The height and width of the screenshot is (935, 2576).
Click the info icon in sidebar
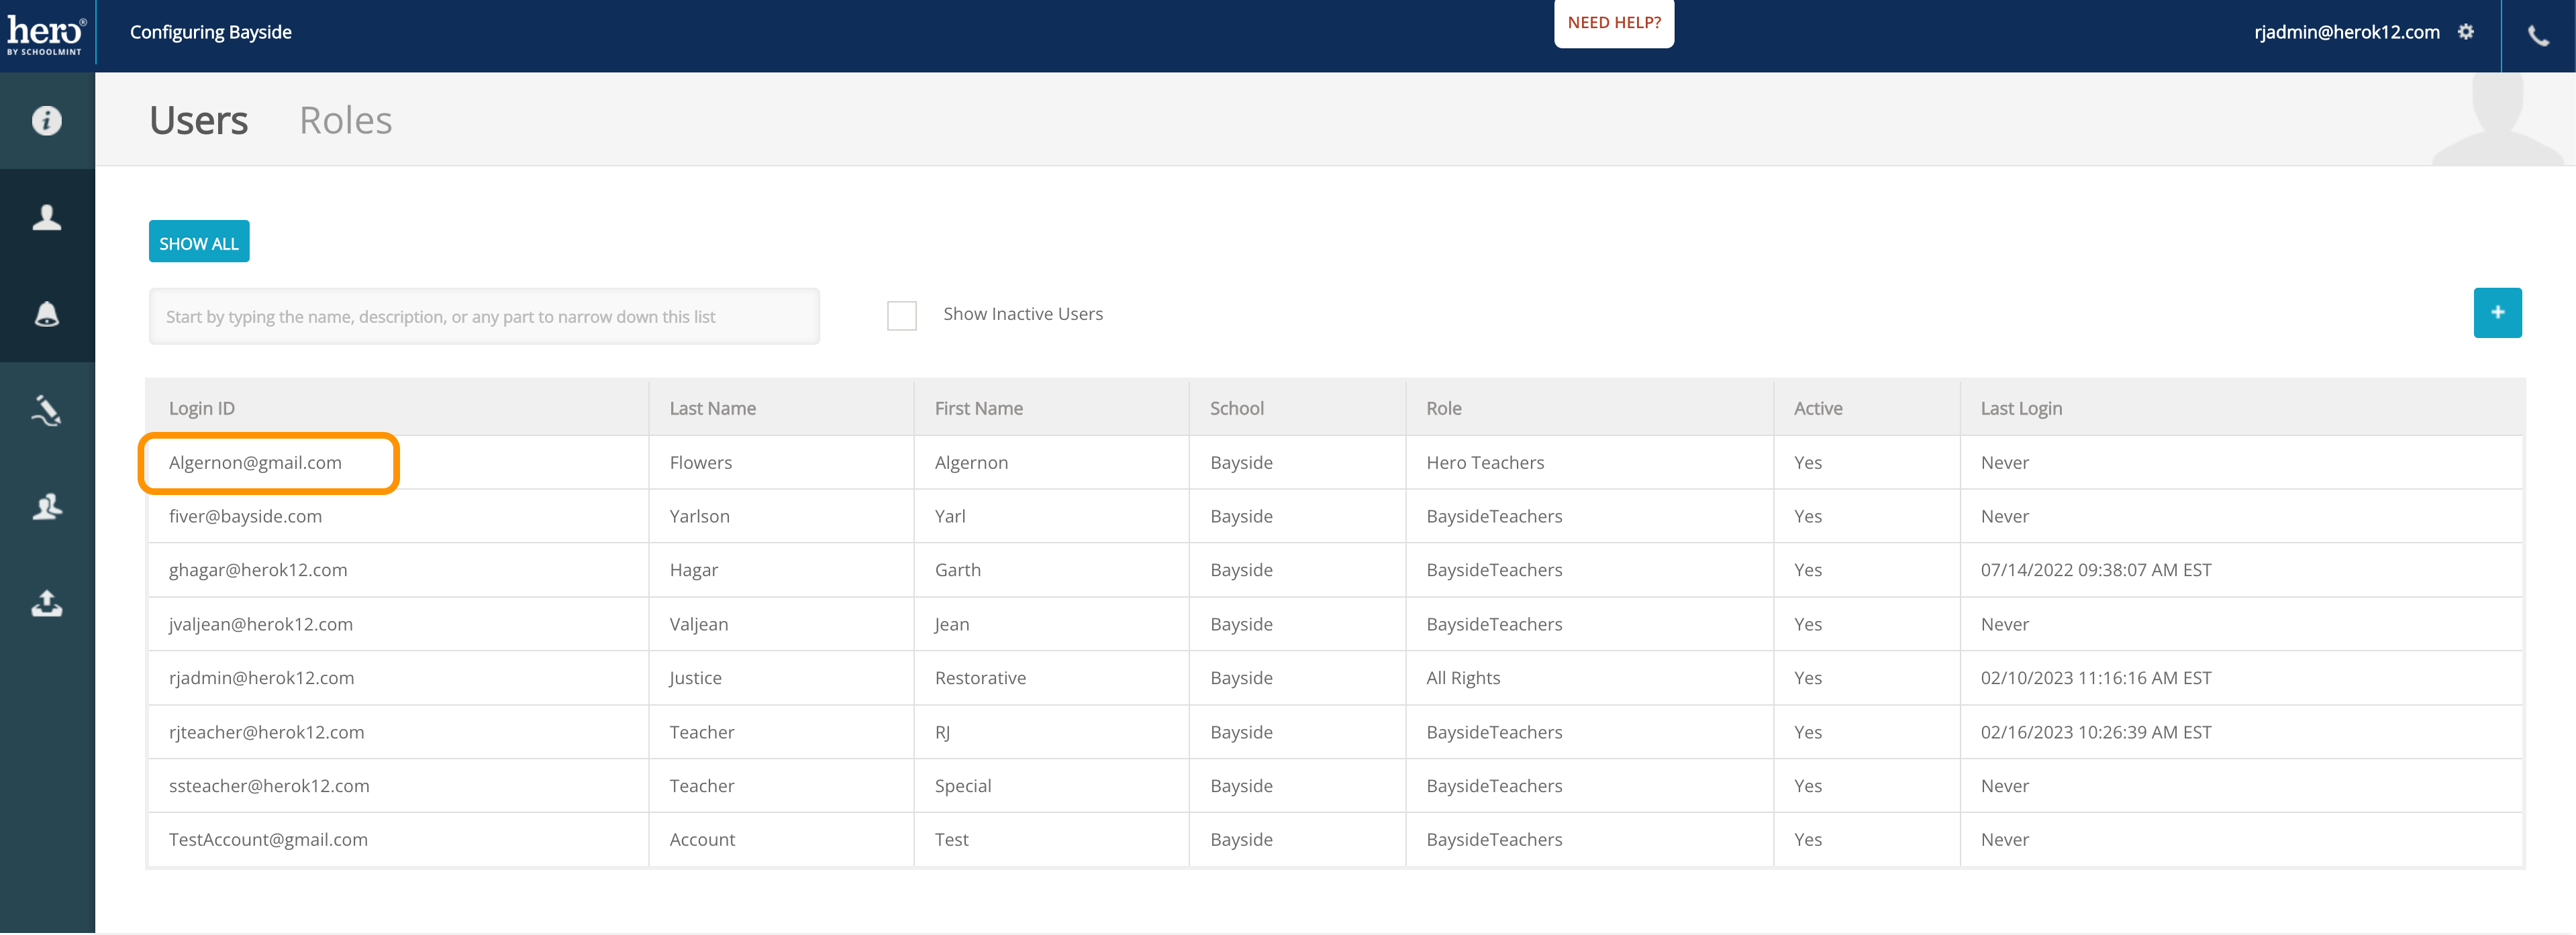coord(47,121)
